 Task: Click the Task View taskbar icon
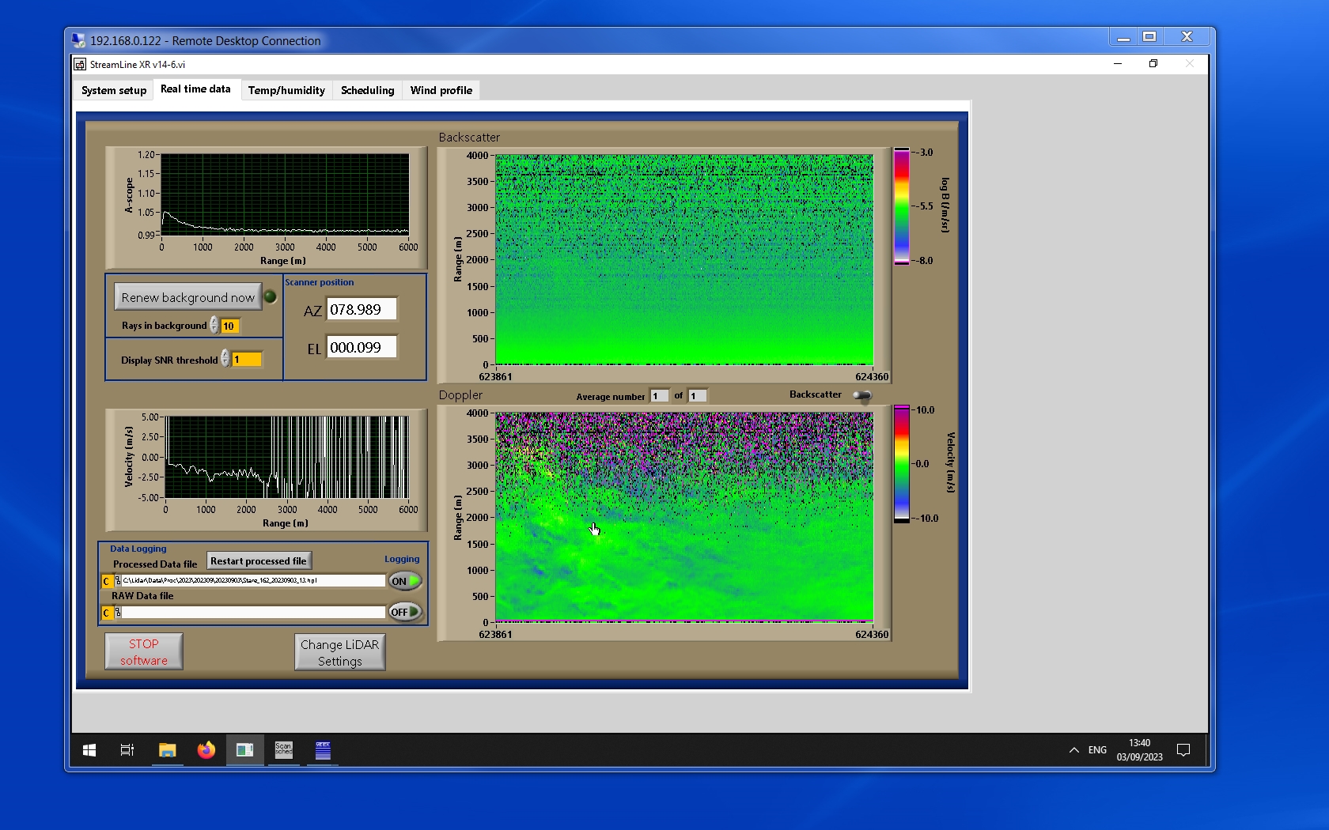127,749
